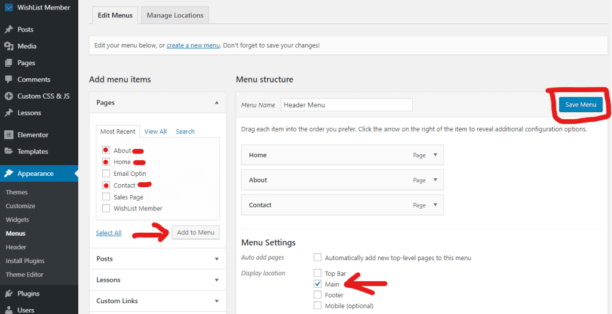This screenshot has height=314, width=612.
Task: Check the Email Optin page checkbox
Action: [x=106, y=173]
